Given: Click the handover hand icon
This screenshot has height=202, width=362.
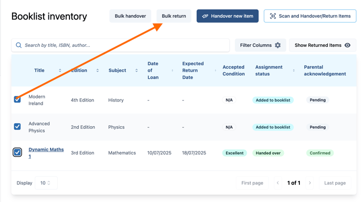Looking at the screenshot, I should (x=205, y=16).
